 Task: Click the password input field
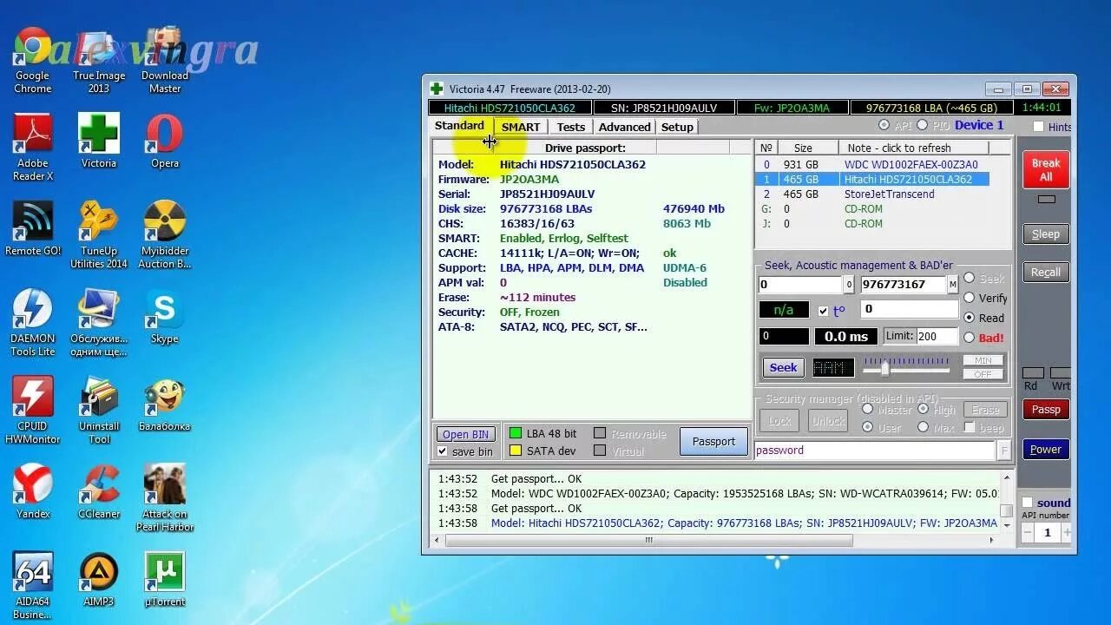coord(875,451)
